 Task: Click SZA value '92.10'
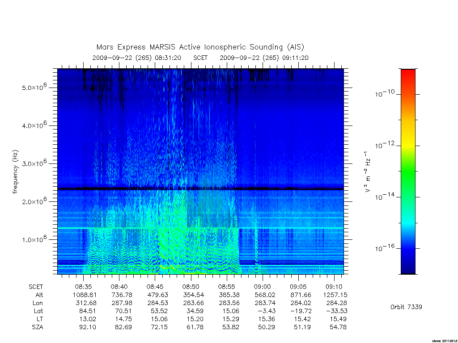[x=88, y=327]
